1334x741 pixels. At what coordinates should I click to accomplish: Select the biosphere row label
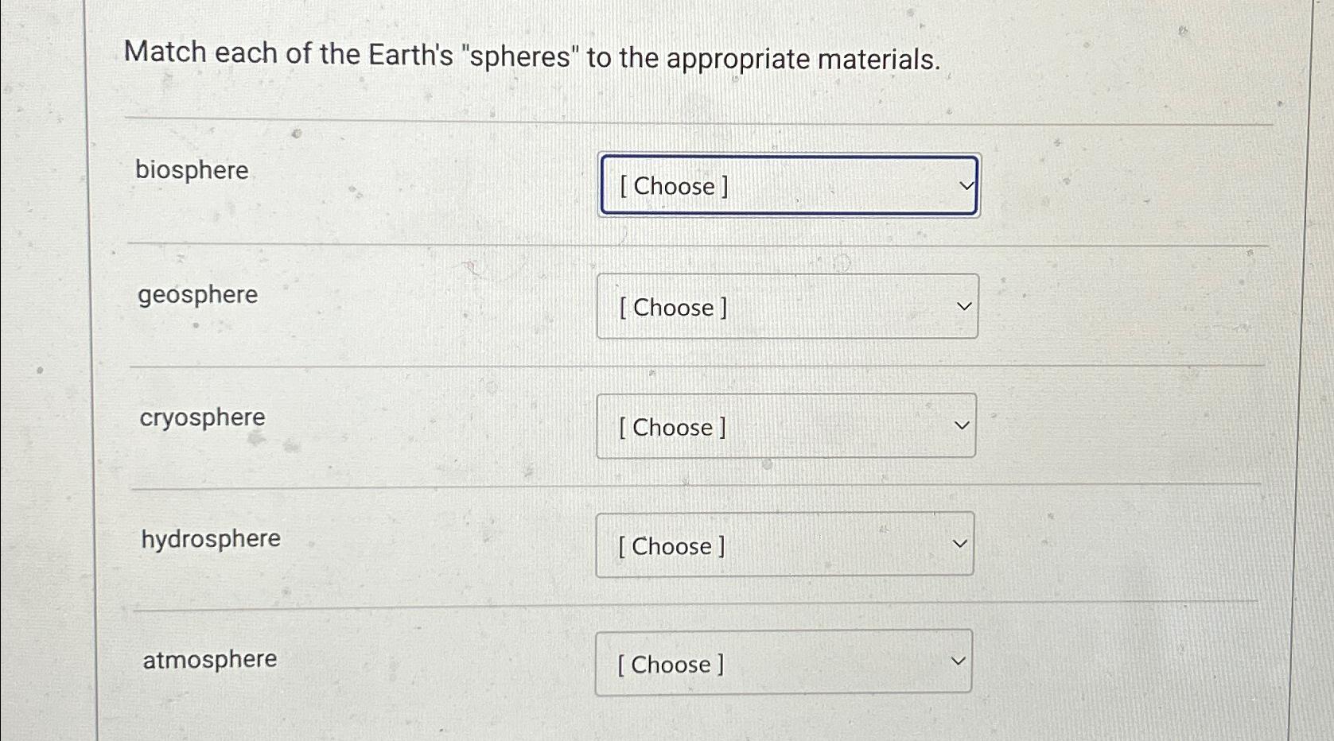[x=191, y=171]
